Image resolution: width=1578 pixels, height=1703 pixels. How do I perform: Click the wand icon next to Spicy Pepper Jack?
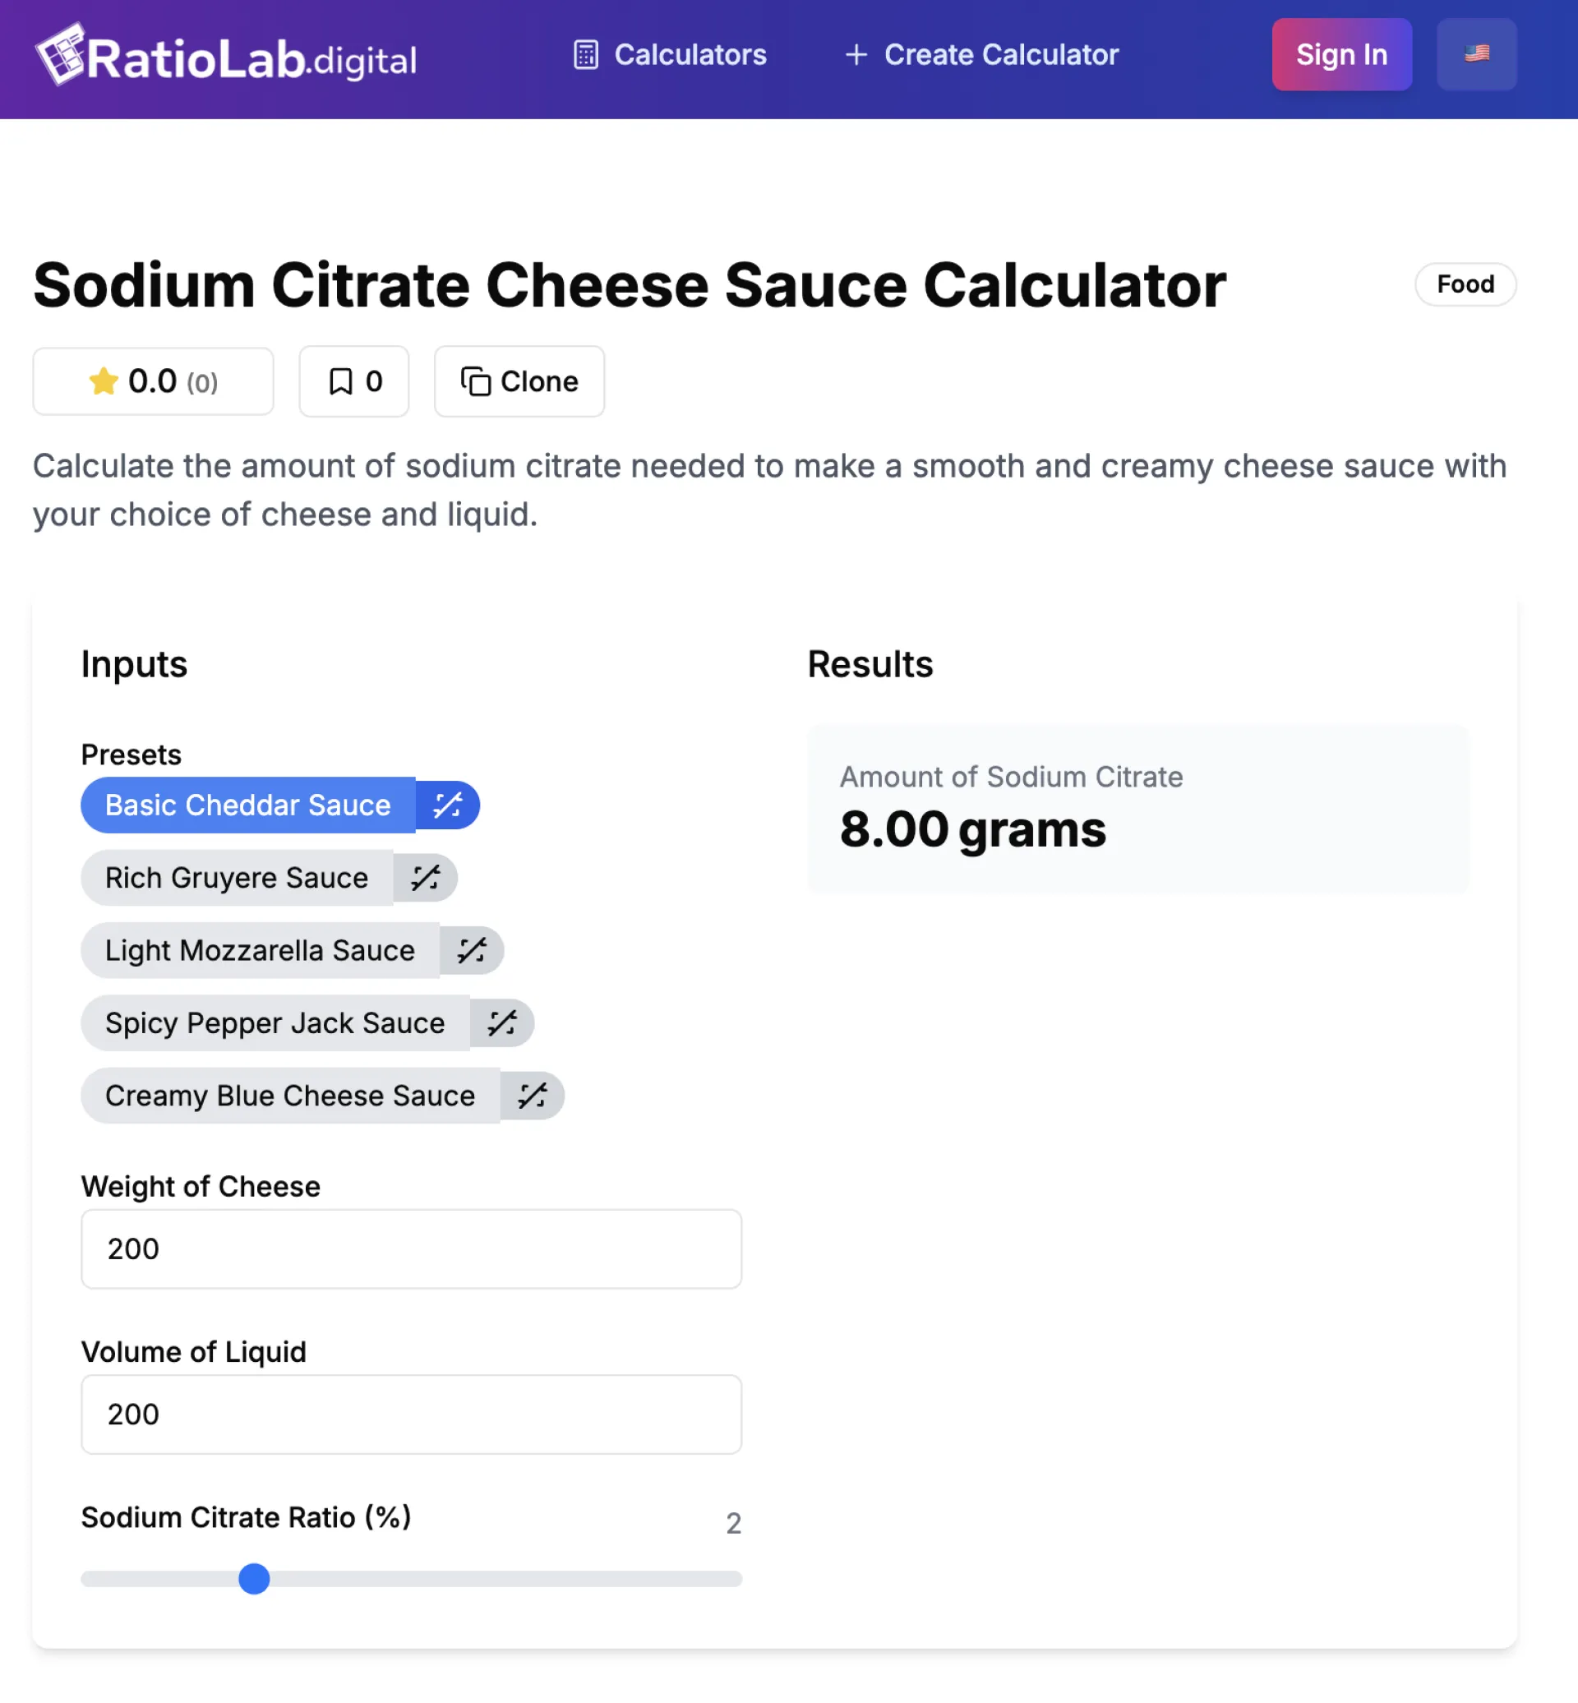click(502, 1022)
